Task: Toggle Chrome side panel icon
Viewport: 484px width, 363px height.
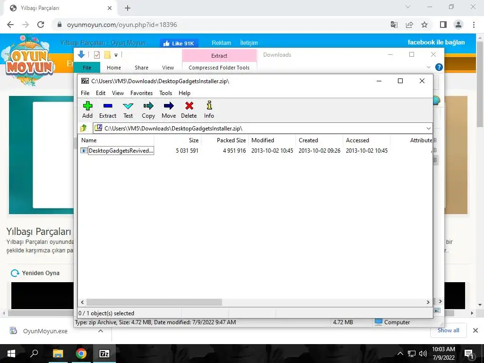Action: 443,25
